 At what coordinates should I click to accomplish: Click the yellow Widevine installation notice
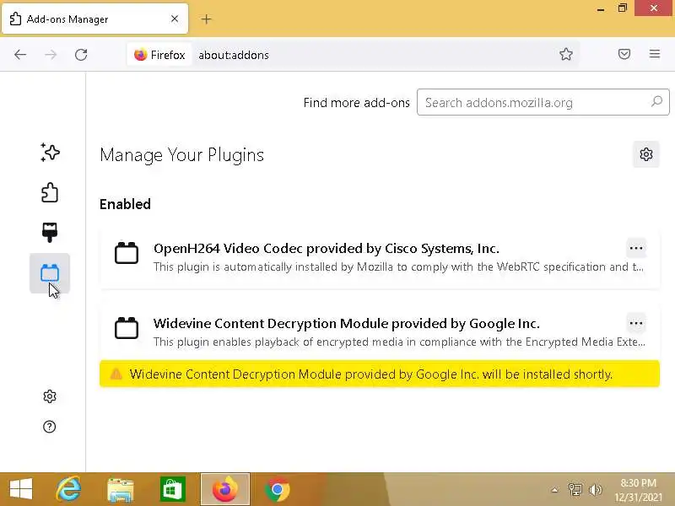click(379, 374)
